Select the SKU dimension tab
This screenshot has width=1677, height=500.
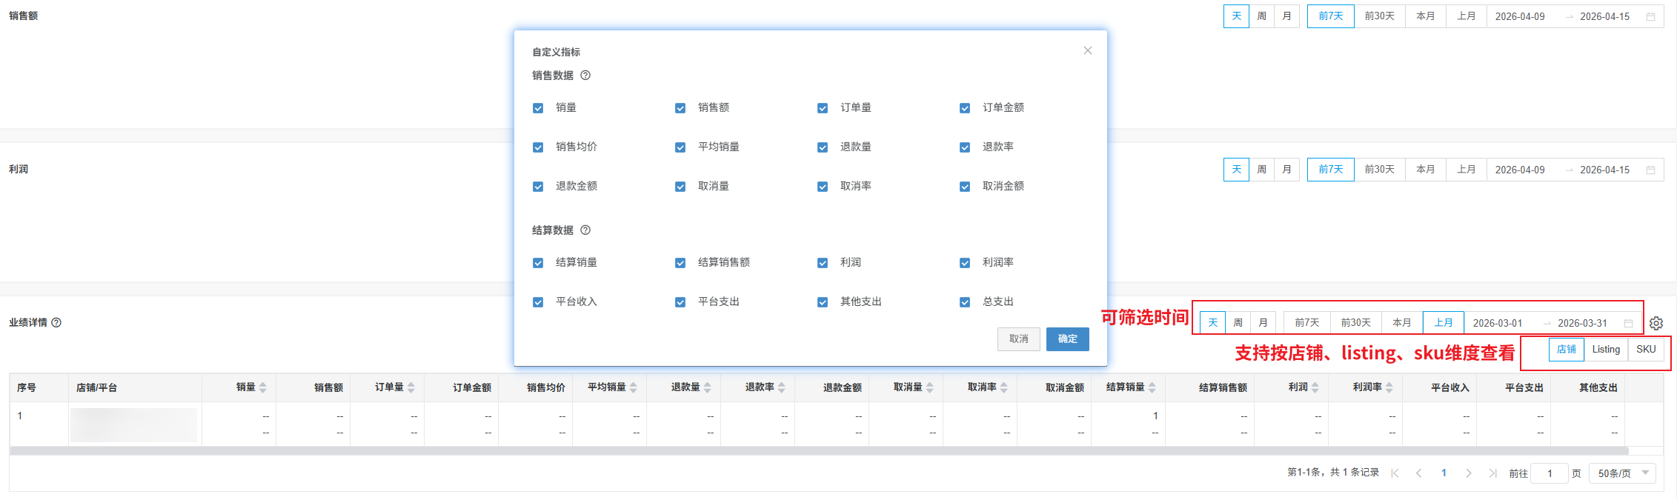pyautogui.click(x=1646, y=350)
